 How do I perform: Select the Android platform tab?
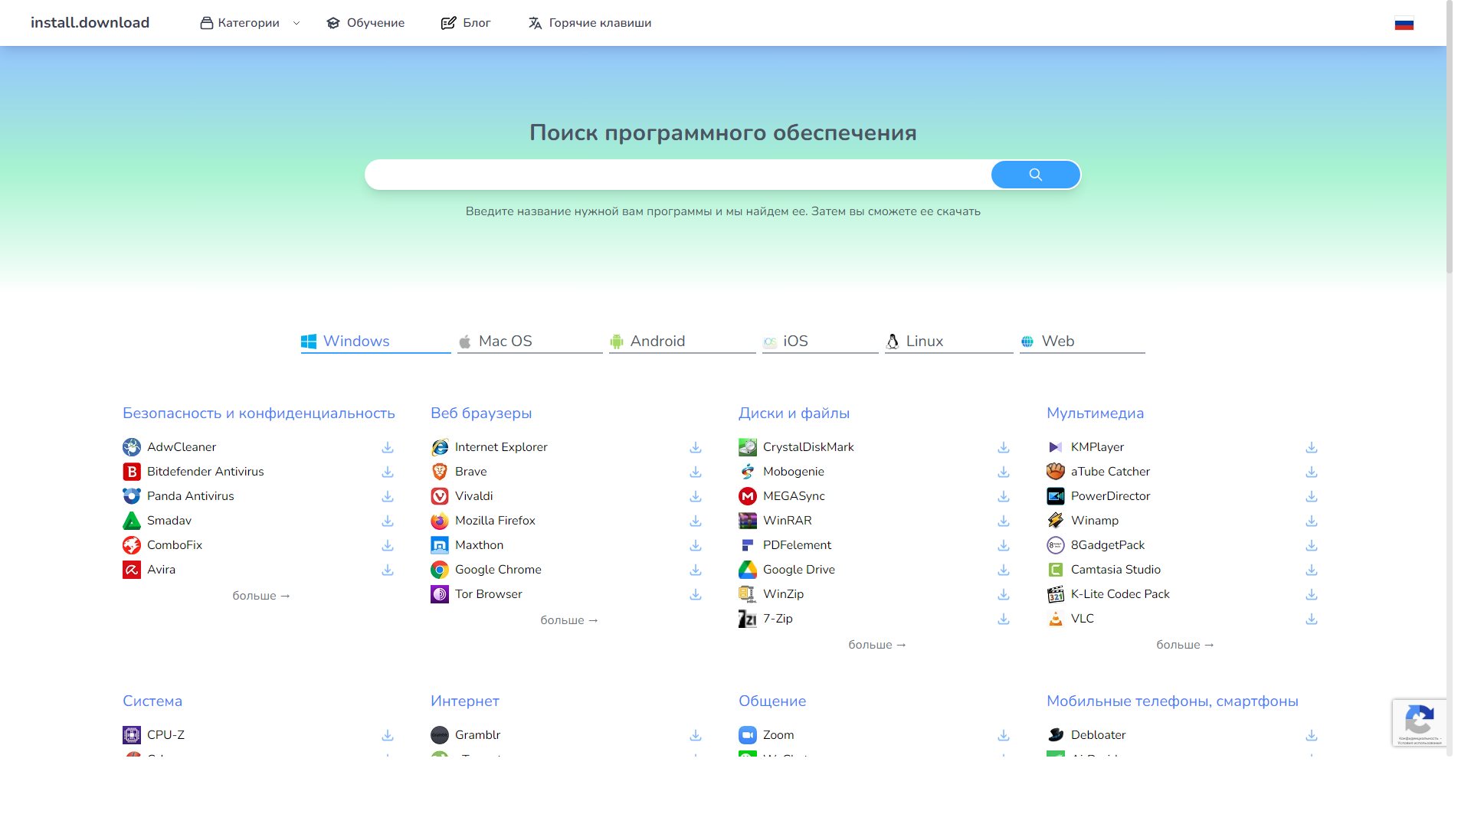(657, 342)
